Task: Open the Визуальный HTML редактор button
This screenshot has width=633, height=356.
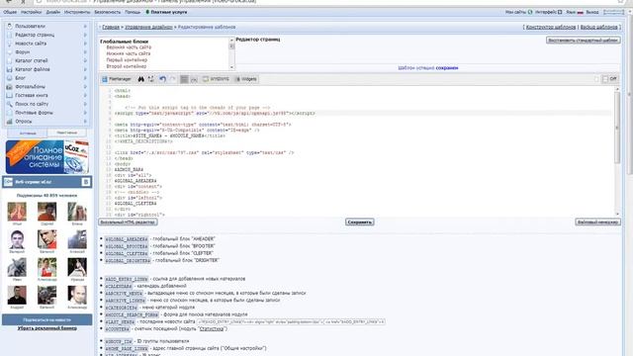Action: [x=128, y=222]
